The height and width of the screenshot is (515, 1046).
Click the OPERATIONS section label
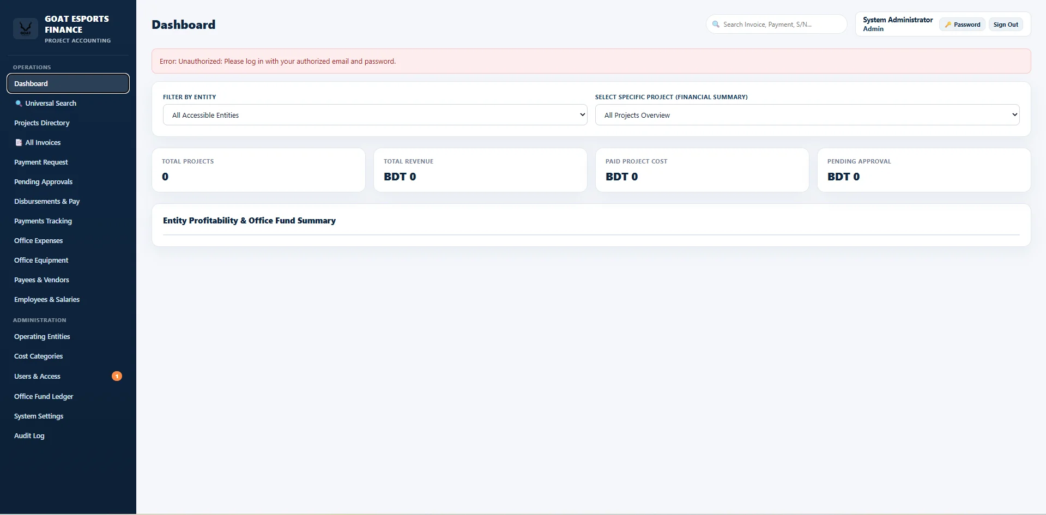coord(32,67)
